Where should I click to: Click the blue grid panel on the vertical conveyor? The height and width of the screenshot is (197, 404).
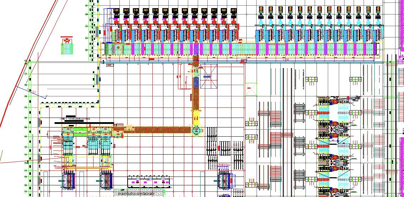click(196, 83)
